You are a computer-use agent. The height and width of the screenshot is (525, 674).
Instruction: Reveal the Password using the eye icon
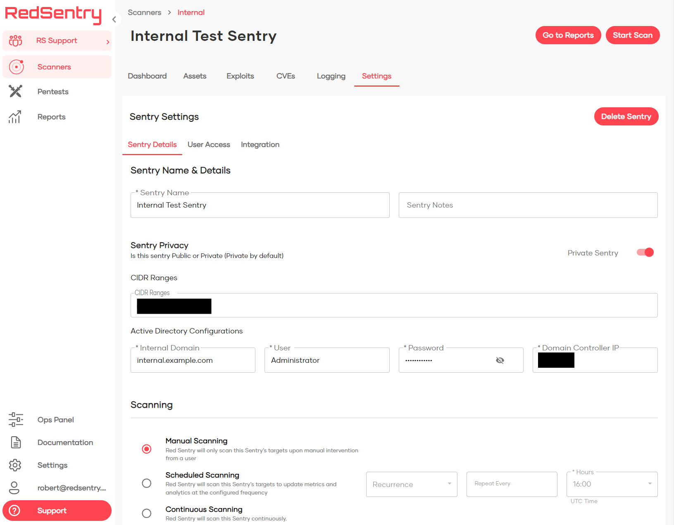[500, 360]
